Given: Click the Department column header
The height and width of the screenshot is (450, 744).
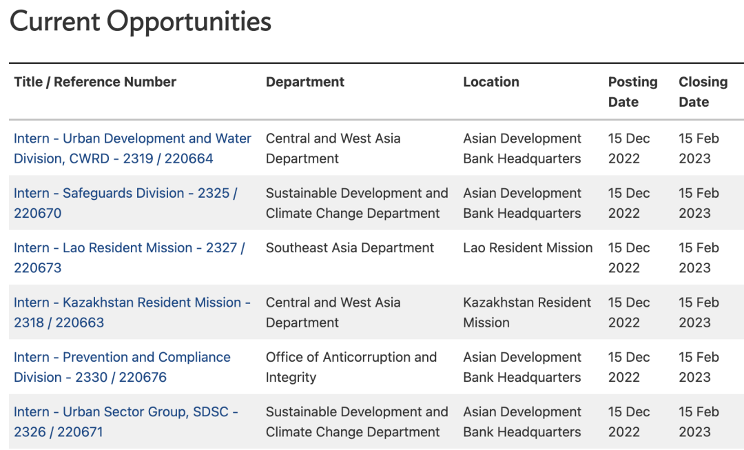Looking at the screenshot, I should (x=305, y=81).
